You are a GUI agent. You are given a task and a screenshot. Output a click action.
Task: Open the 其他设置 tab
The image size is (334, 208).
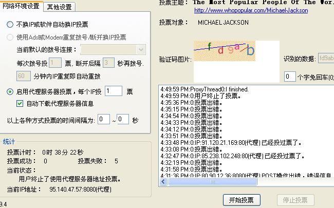click(59, 7)
